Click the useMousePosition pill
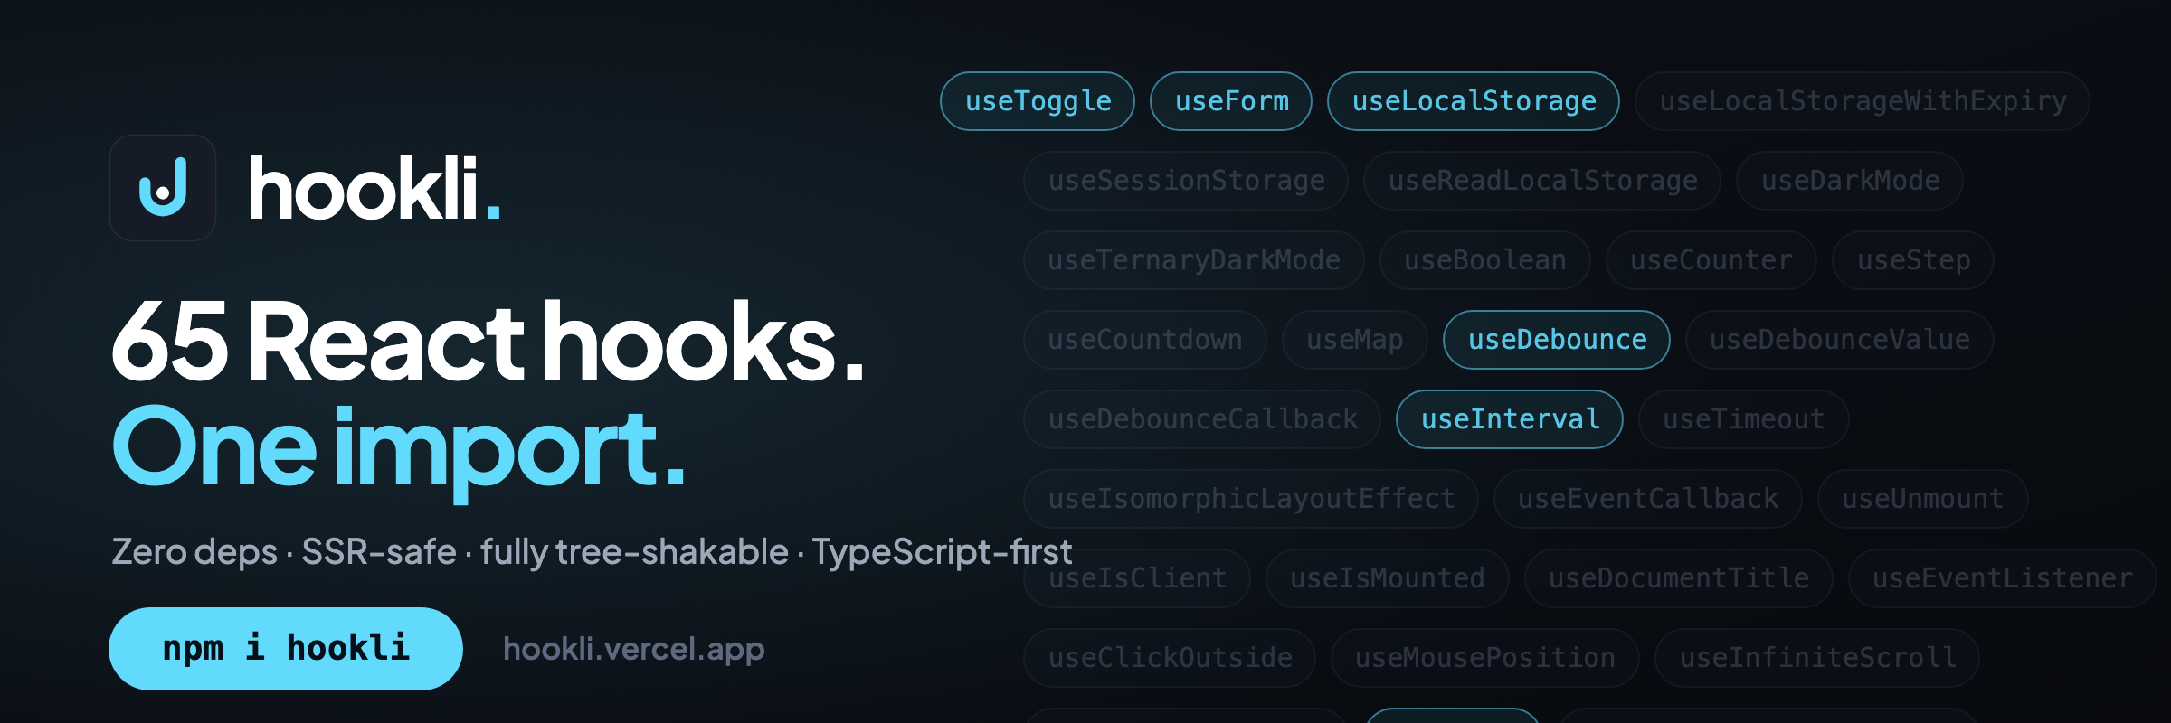Image resolution: width=2171 pixels, height=723 pixels. pyautogui.click(x=1485, y=658)
